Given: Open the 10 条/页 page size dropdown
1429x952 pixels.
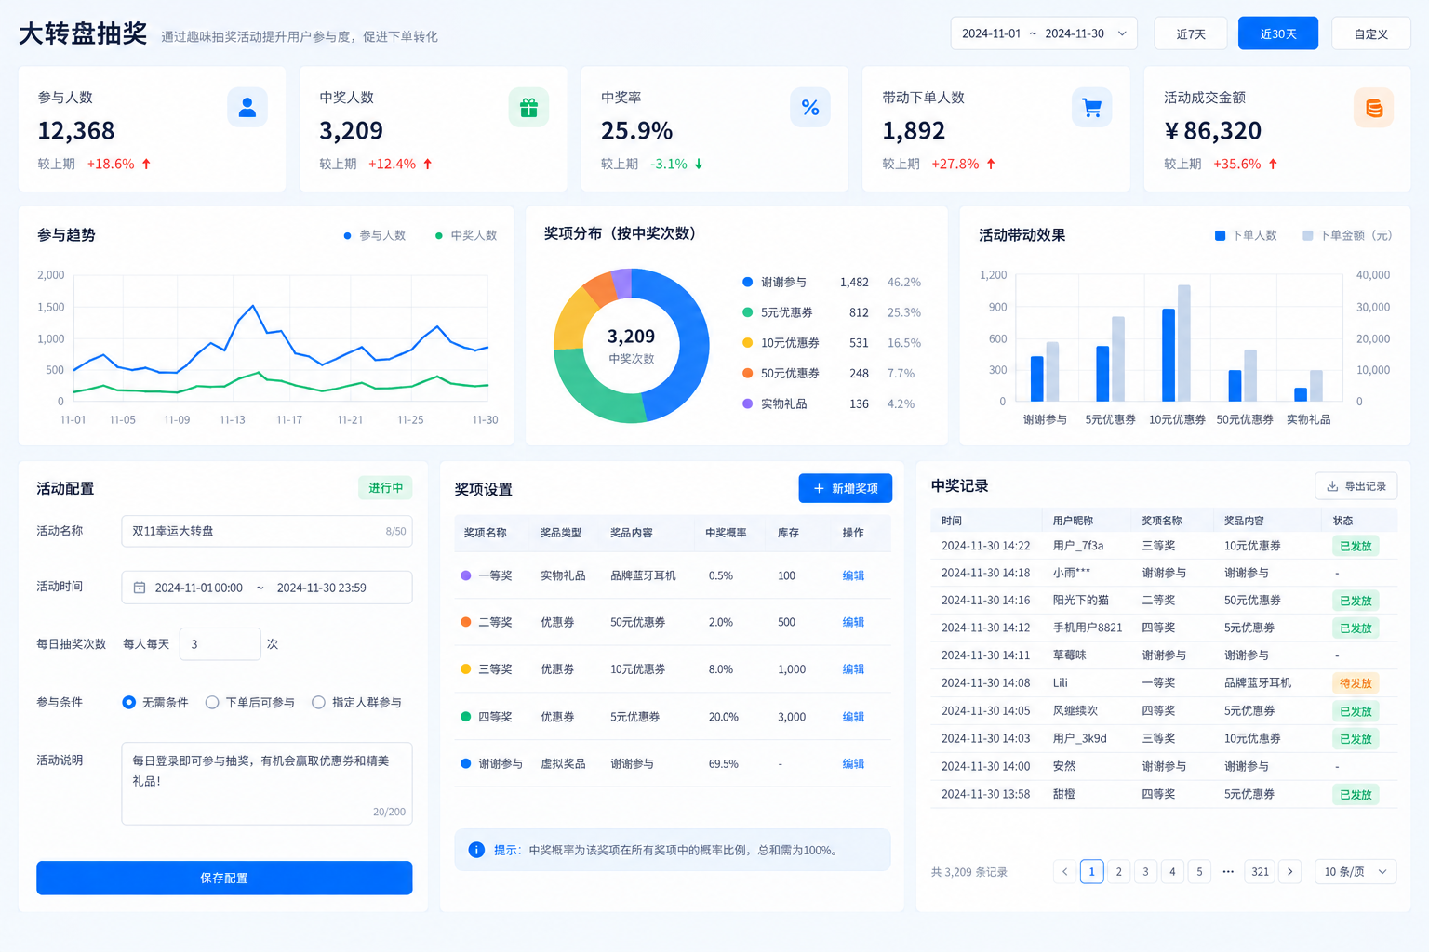Looking at the screenshot, I should 1356,871.
